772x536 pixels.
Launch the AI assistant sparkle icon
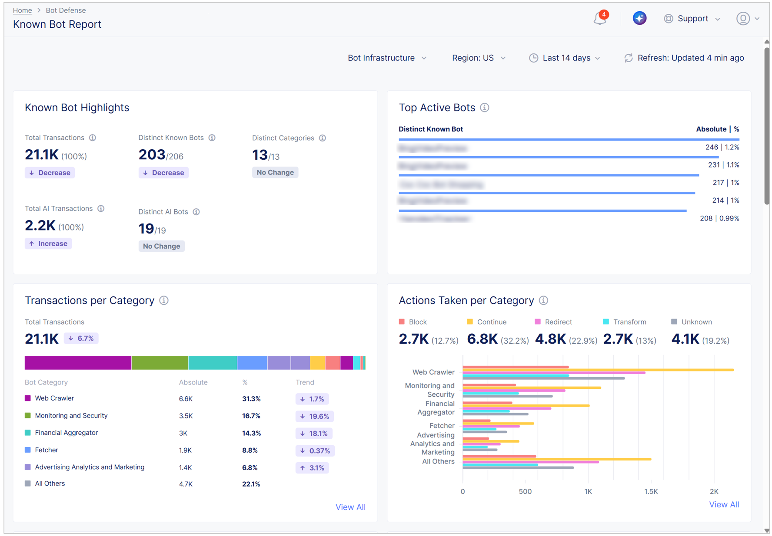pyautogui.click(x=639, y=18)
